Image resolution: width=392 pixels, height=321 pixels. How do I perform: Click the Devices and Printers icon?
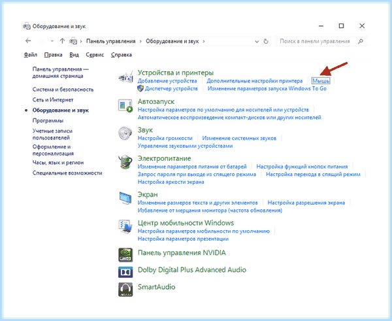125,76
